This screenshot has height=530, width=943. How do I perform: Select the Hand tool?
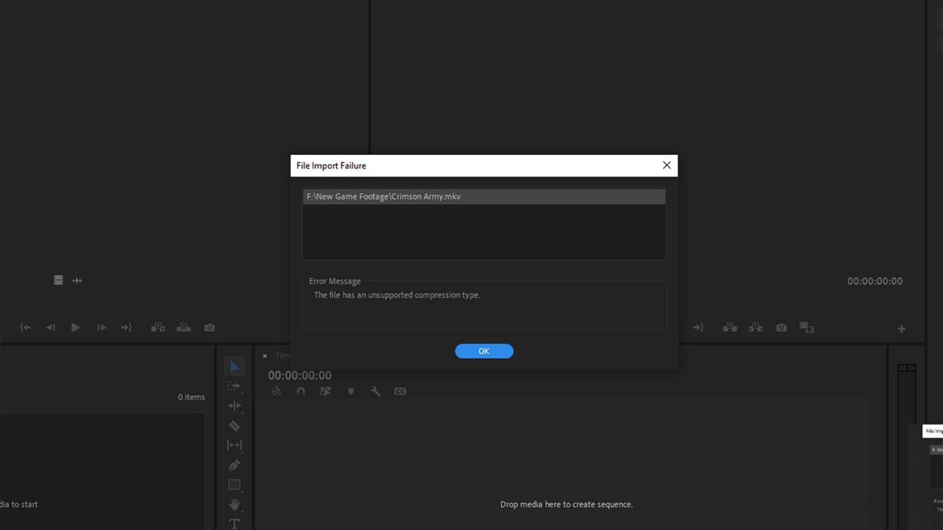click(234, 504)
